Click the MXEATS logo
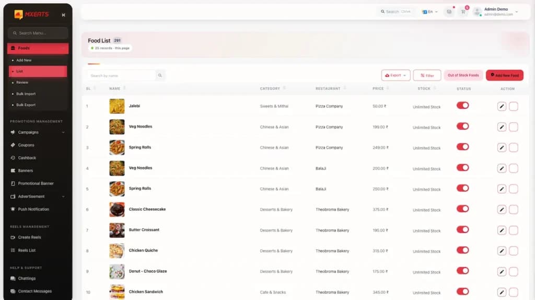Image resolution: width=535 pixels, height=300 pixels. click(31, 14)
